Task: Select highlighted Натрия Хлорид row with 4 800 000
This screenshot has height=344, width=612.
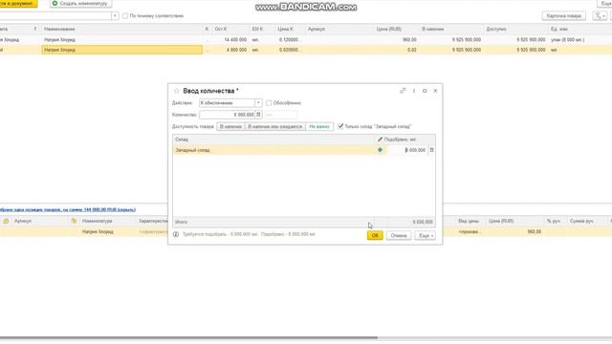Action: 306,50
